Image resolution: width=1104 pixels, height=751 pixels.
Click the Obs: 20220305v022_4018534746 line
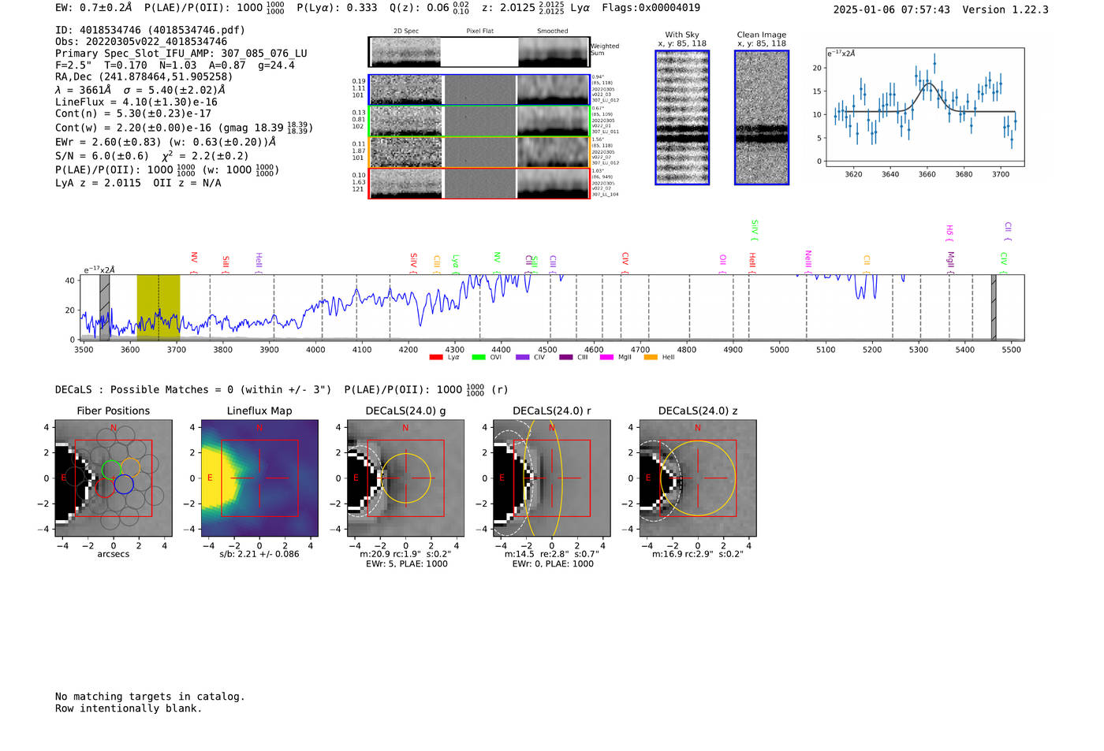point(141,42)
